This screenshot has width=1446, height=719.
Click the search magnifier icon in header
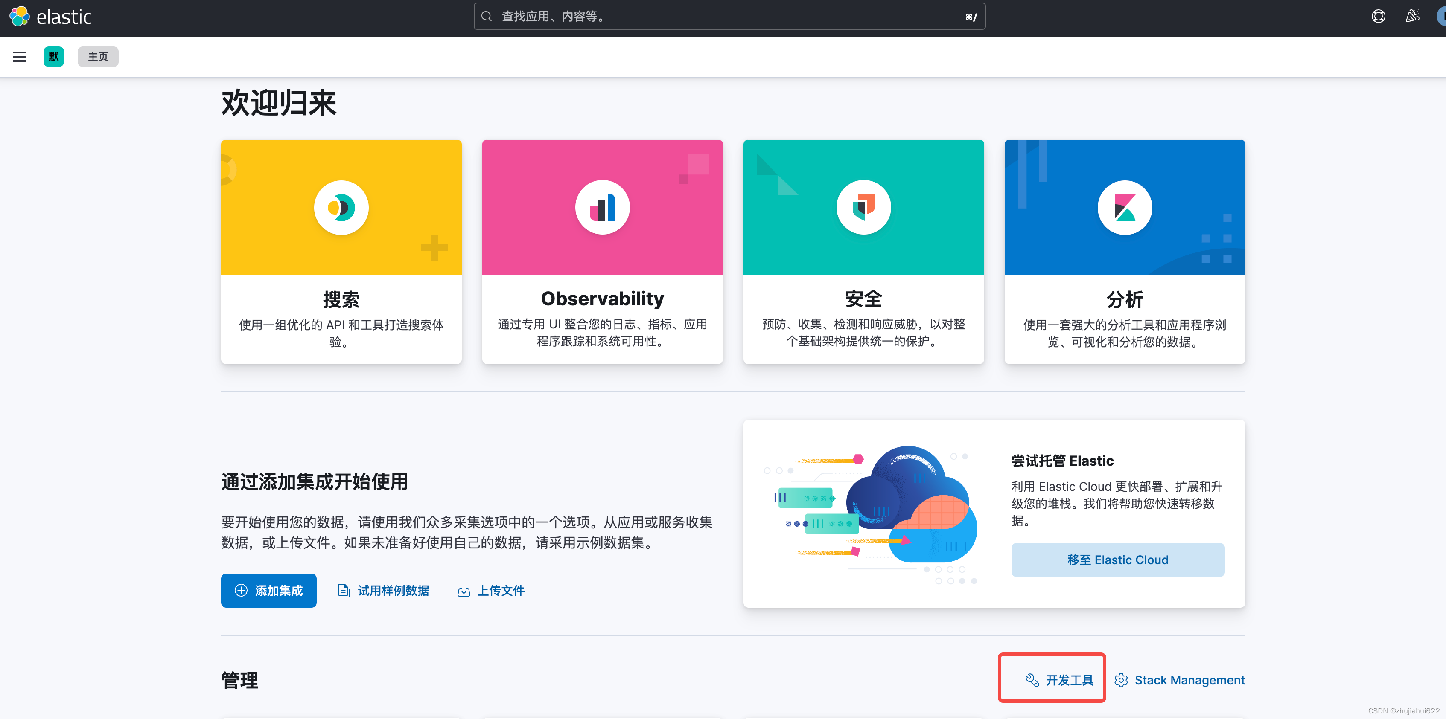coord(487,17)
